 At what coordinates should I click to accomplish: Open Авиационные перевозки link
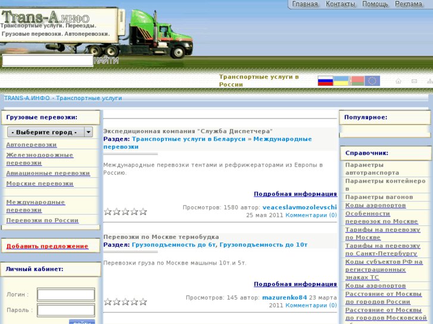48,173
